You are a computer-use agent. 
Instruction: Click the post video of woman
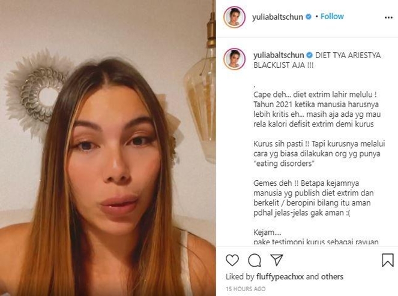tap(108, 148)
